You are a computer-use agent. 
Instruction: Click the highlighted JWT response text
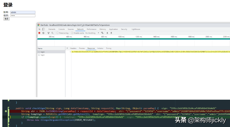(x=151, y=52)
